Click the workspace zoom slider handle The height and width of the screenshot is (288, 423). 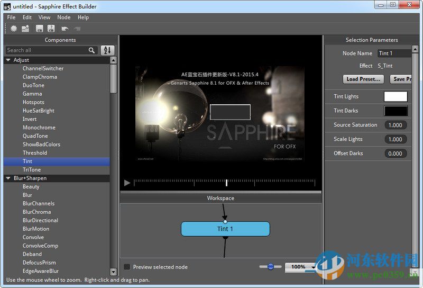pos(271,267)
